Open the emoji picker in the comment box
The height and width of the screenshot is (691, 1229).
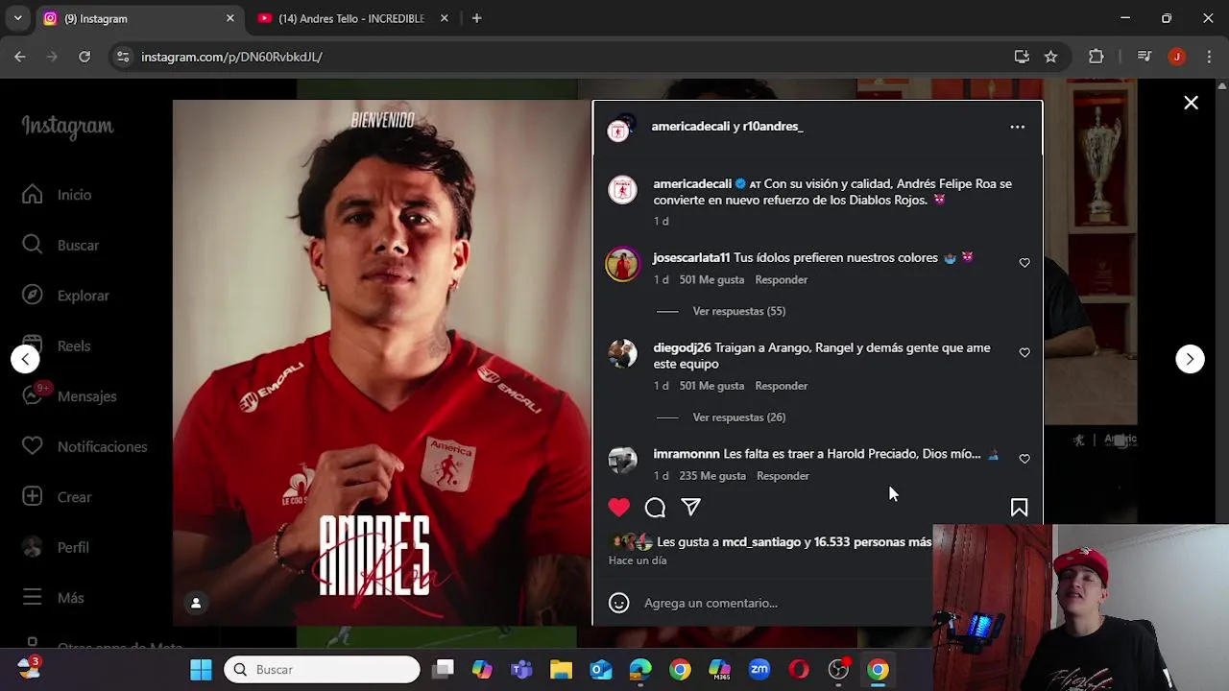(x=619, y=603)
